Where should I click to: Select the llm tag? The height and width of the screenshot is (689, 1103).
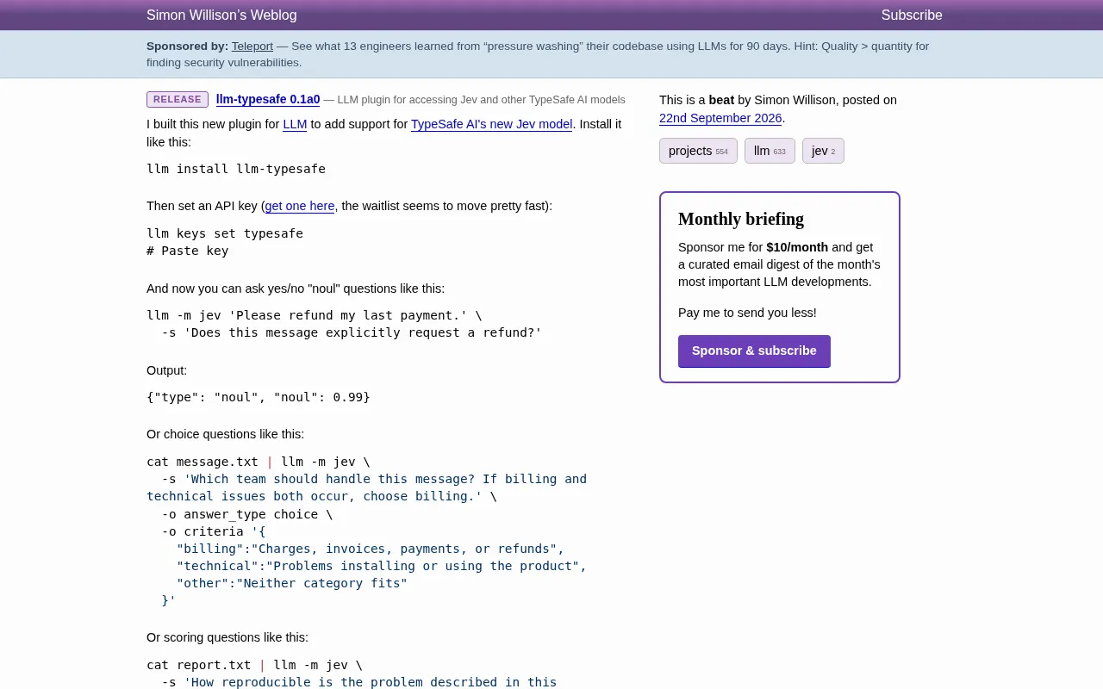pyautogui.click(x=770, y=151)
